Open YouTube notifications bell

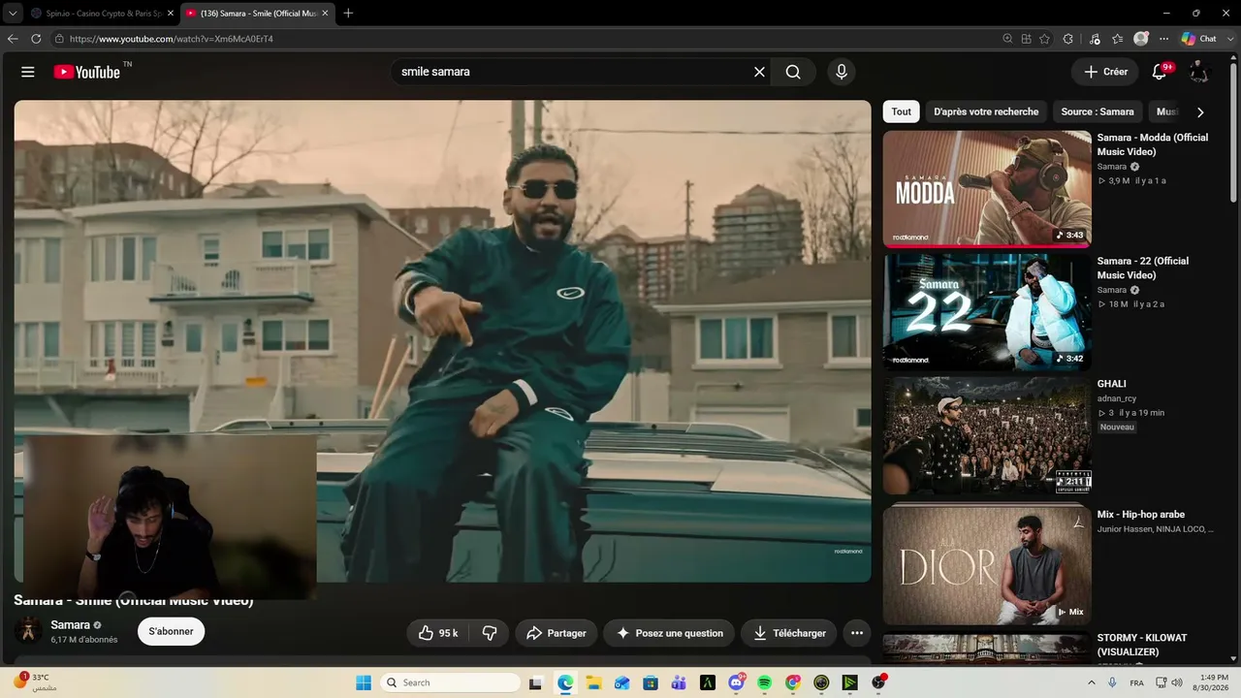[1160, 72]
